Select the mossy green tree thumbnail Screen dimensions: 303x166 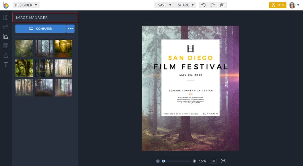click(24, 68)
